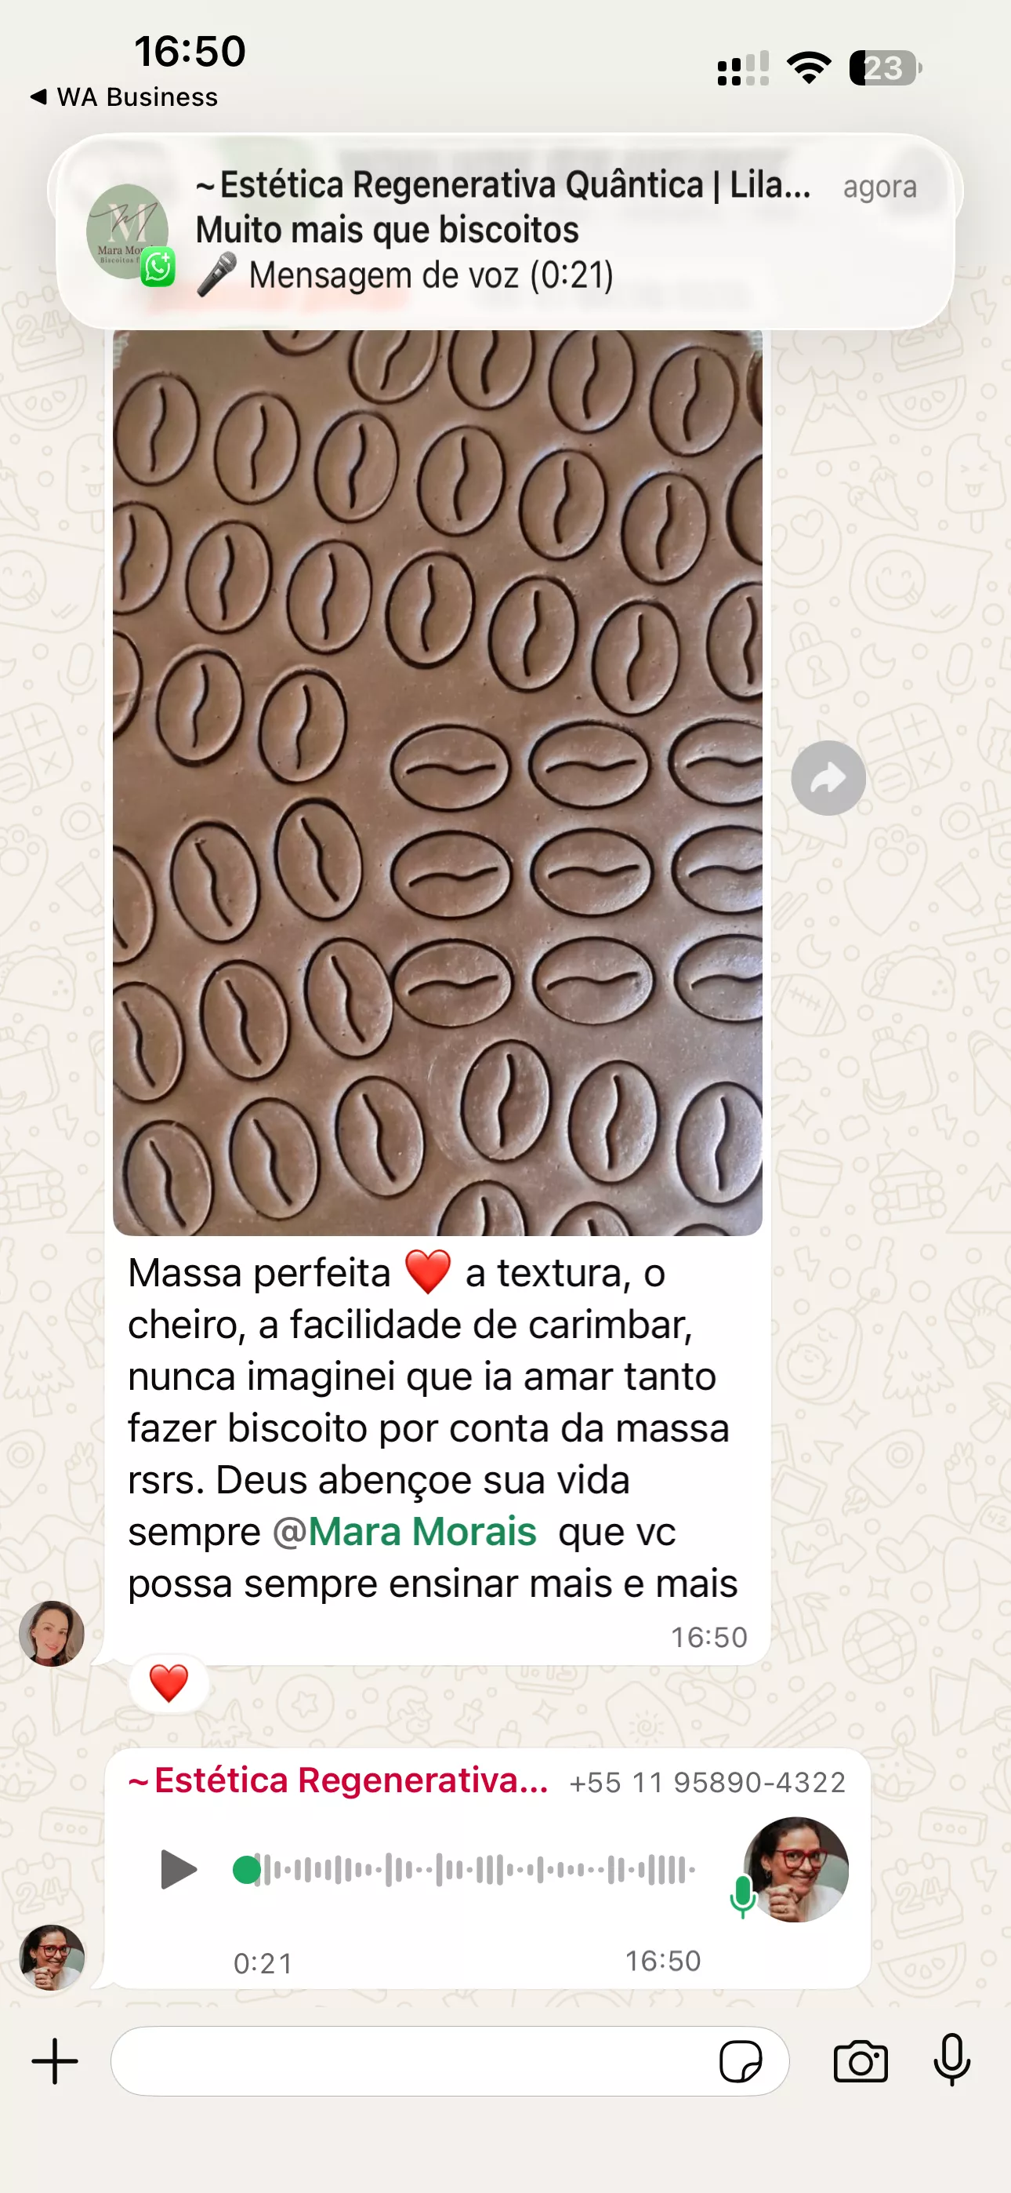This screenshot has height=2193, width=1011.
Task: Tap the avatar beside the voice message
Action: pos(52,1957)
